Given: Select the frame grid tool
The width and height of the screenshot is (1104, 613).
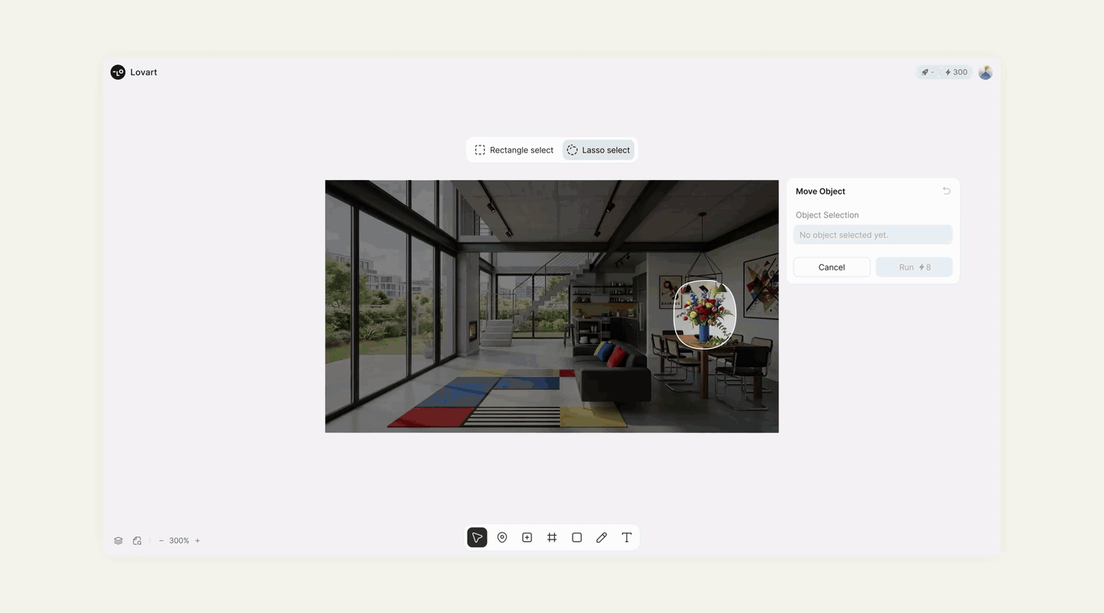Looking at the screenshot, I should coord(552,538).
